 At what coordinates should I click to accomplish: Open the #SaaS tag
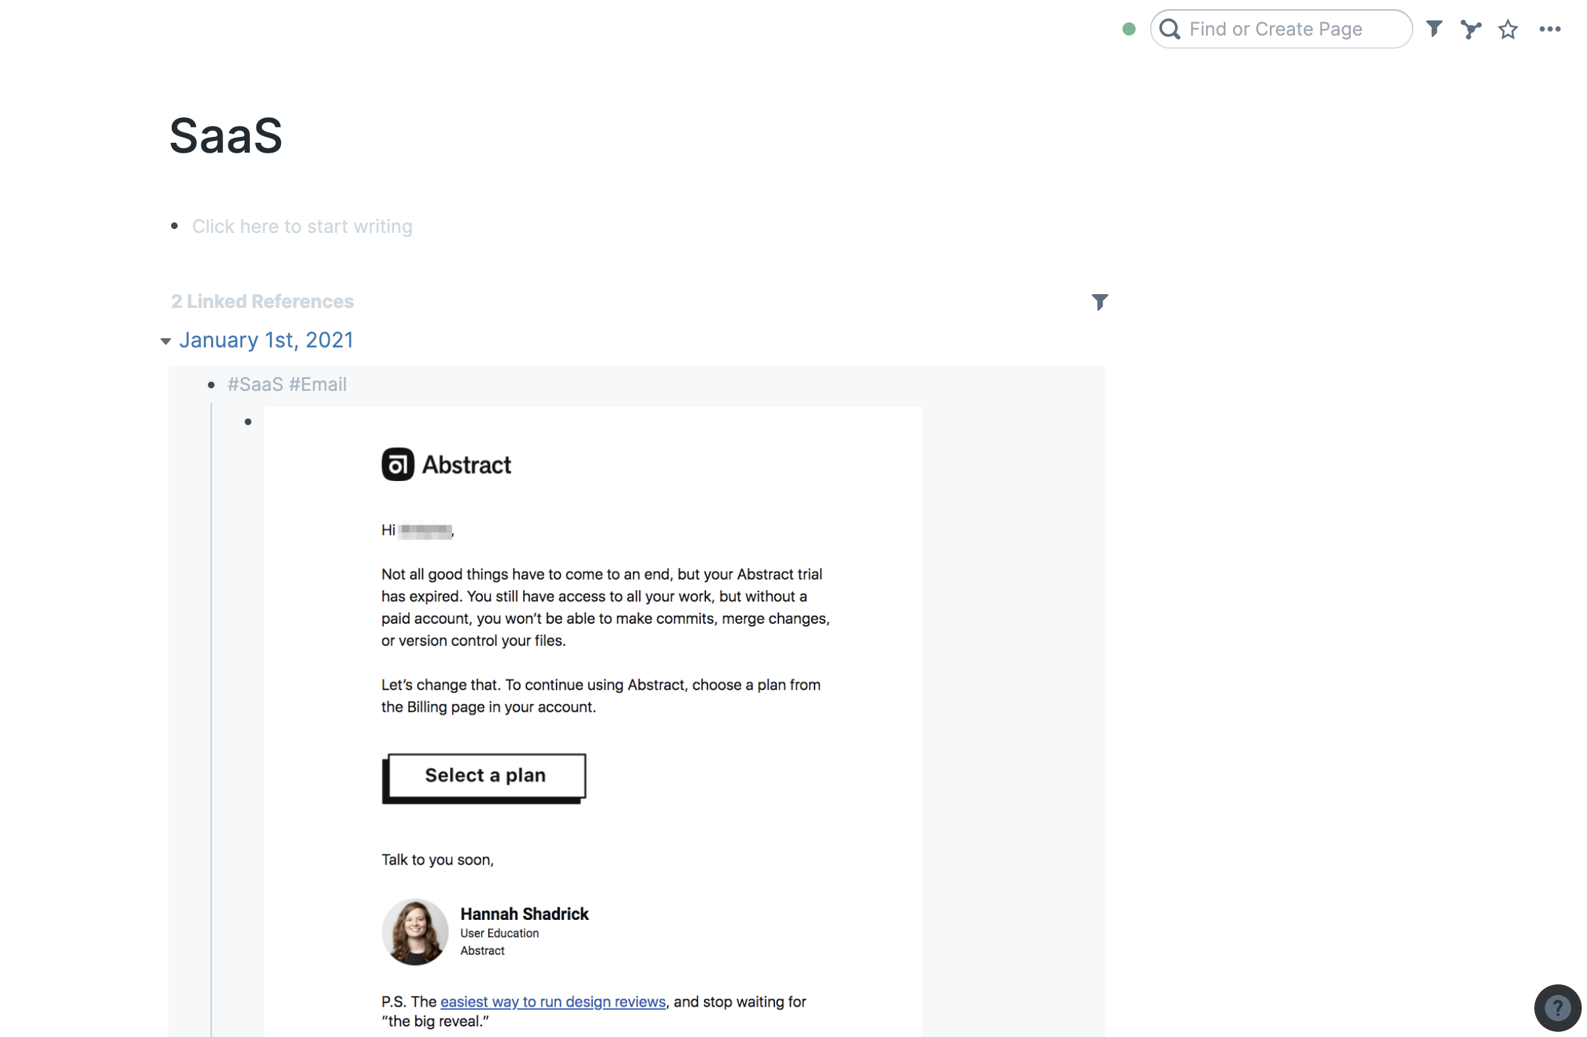click(254, 384)
